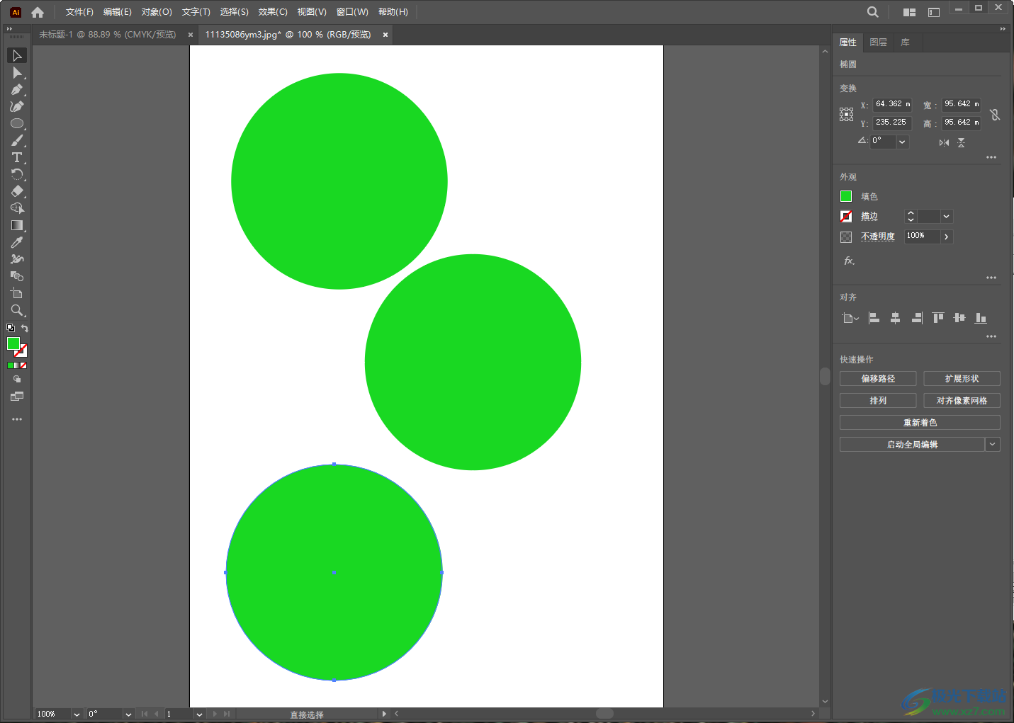
Task: Toggle flip horizontal in the transform section
Action: click(944, 142)
